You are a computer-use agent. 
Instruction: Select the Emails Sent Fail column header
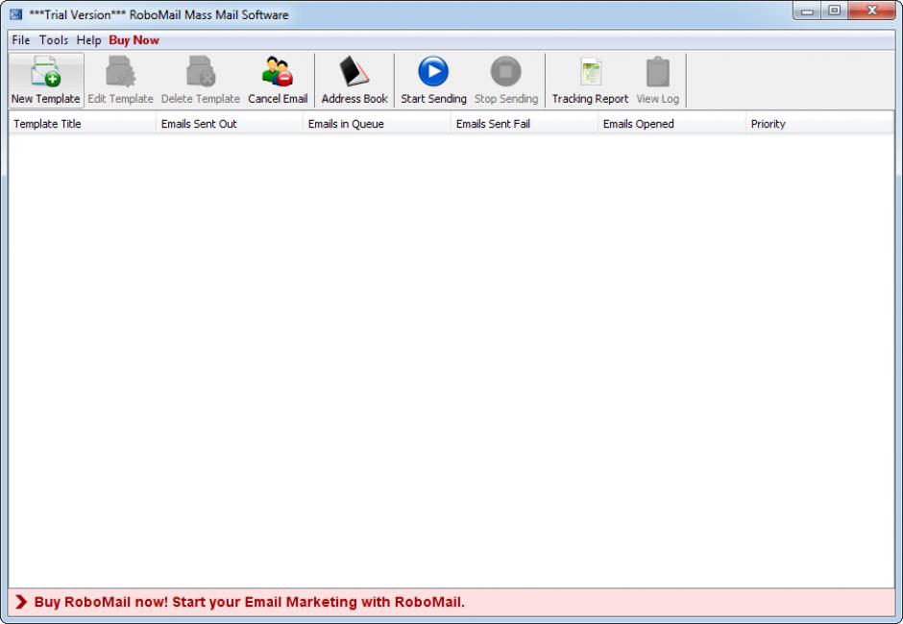[493, 124]
